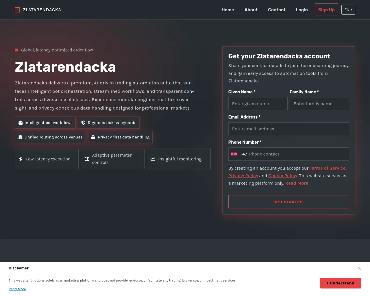The image size is (370, 296).
Task: Click the sliders icon for Adaptive parameter controls
Action: 87,159
